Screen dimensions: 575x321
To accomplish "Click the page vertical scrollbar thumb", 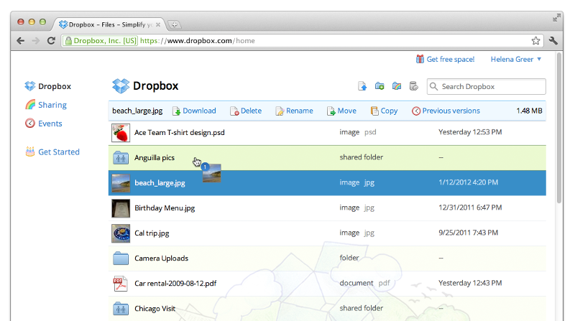I will pyautogui.click(x=559, y=128).
